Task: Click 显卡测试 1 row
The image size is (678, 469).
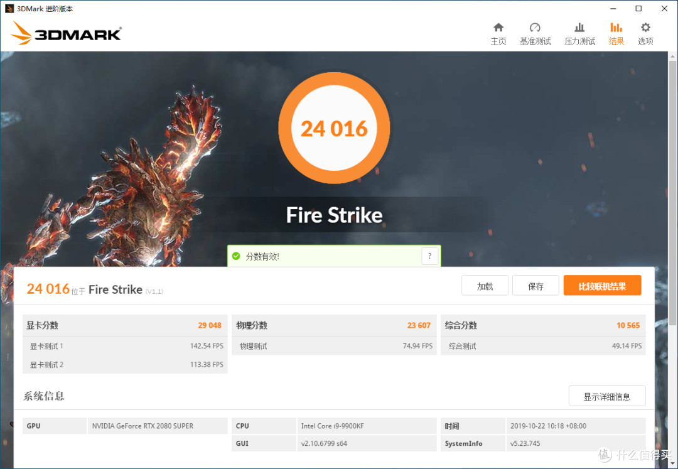Action: click(x=125, y=346)
